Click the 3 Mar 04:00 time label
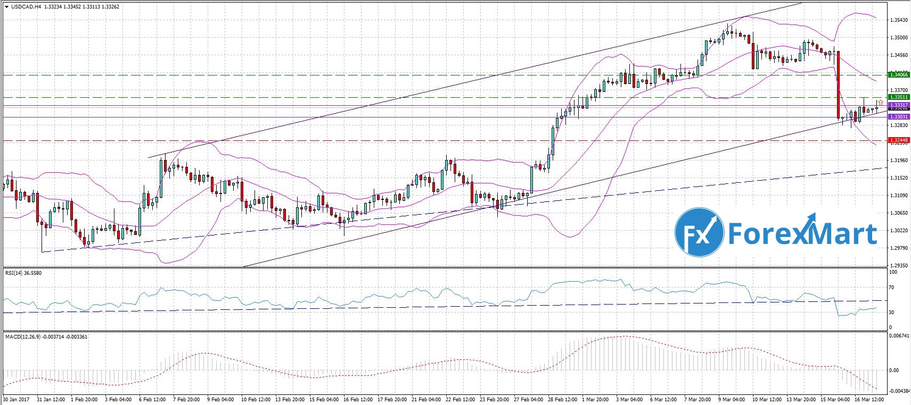The width and height of the screenshot is (911, 405). tap(630, 399)
